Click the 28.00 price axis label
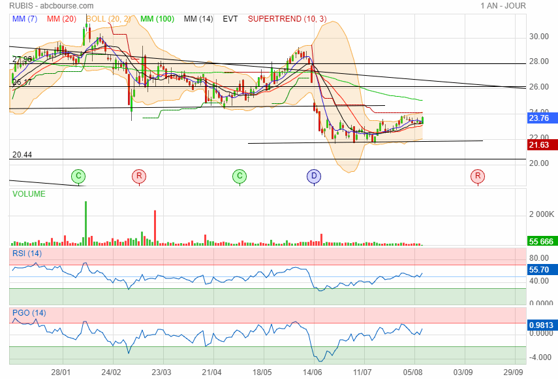Image resolution: width=558 pixels, height=379 pixels. click(x=539, y=61)
